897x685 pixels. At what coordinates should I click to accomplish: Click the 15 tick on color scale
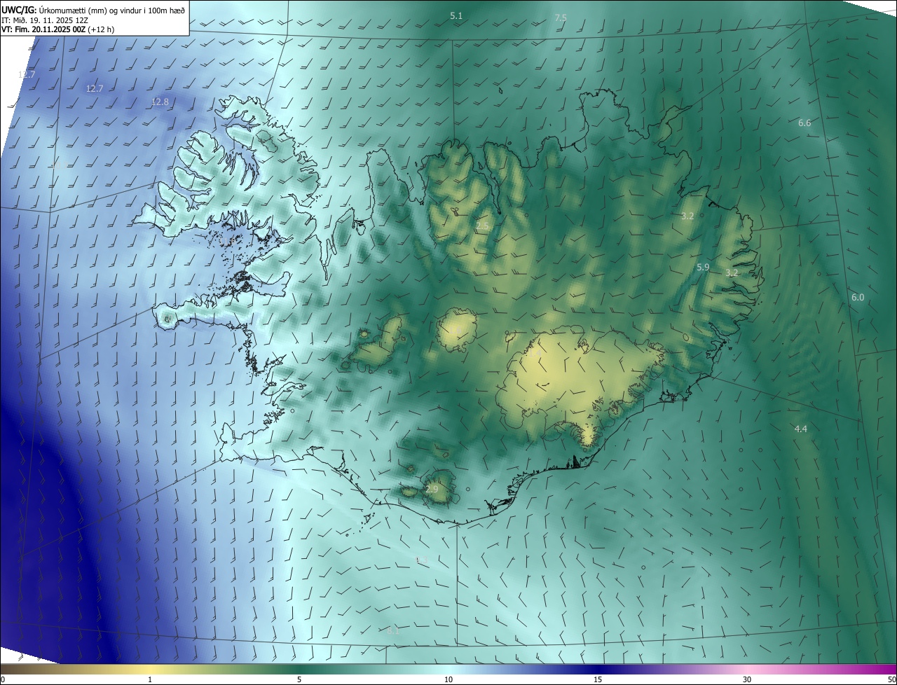coord(598,679)
